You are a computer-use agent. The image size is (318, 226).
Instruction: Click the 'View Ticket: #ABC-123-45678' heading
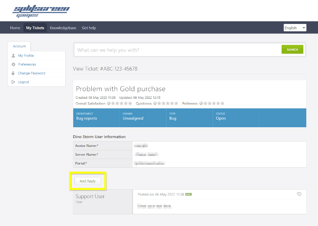pyautogui.click(x=105, y=69)
